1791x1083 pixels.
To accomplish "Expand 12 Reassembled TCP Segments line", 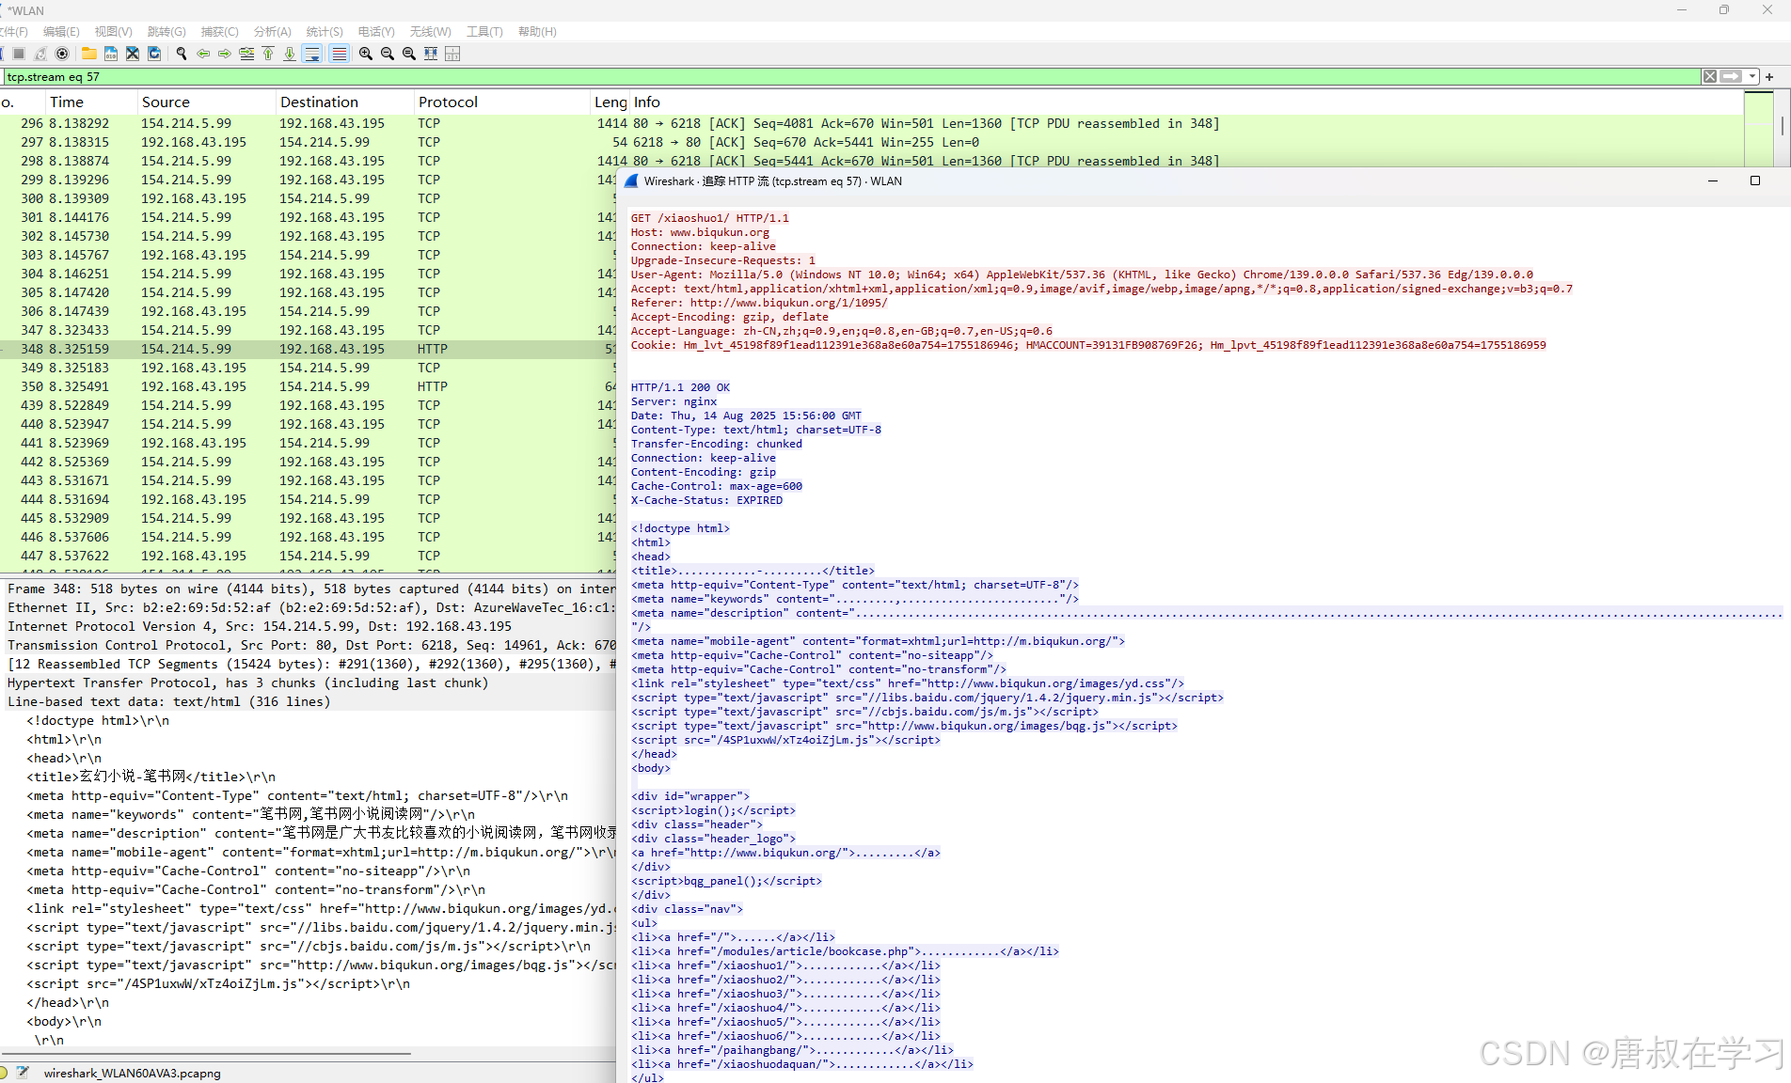I will pyautogui.click(x=310, y=665).
